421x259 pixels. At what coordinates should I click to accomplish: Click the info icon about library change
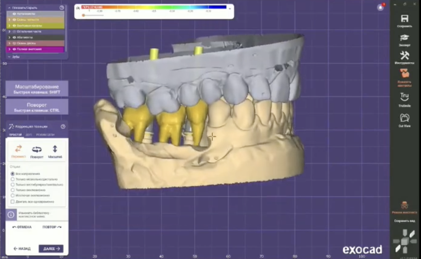11,215
